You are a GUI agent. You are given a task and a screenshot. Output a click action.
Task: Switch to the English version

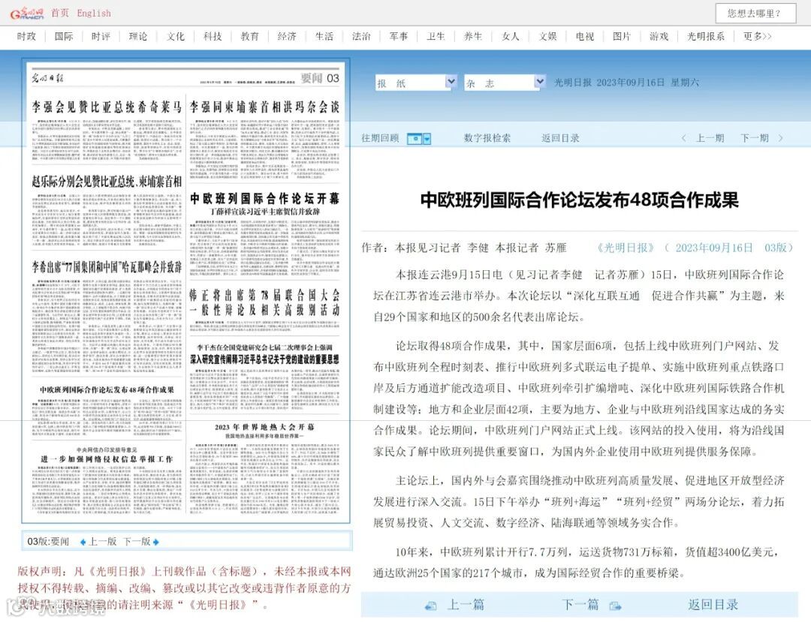[x=94, y=14]
